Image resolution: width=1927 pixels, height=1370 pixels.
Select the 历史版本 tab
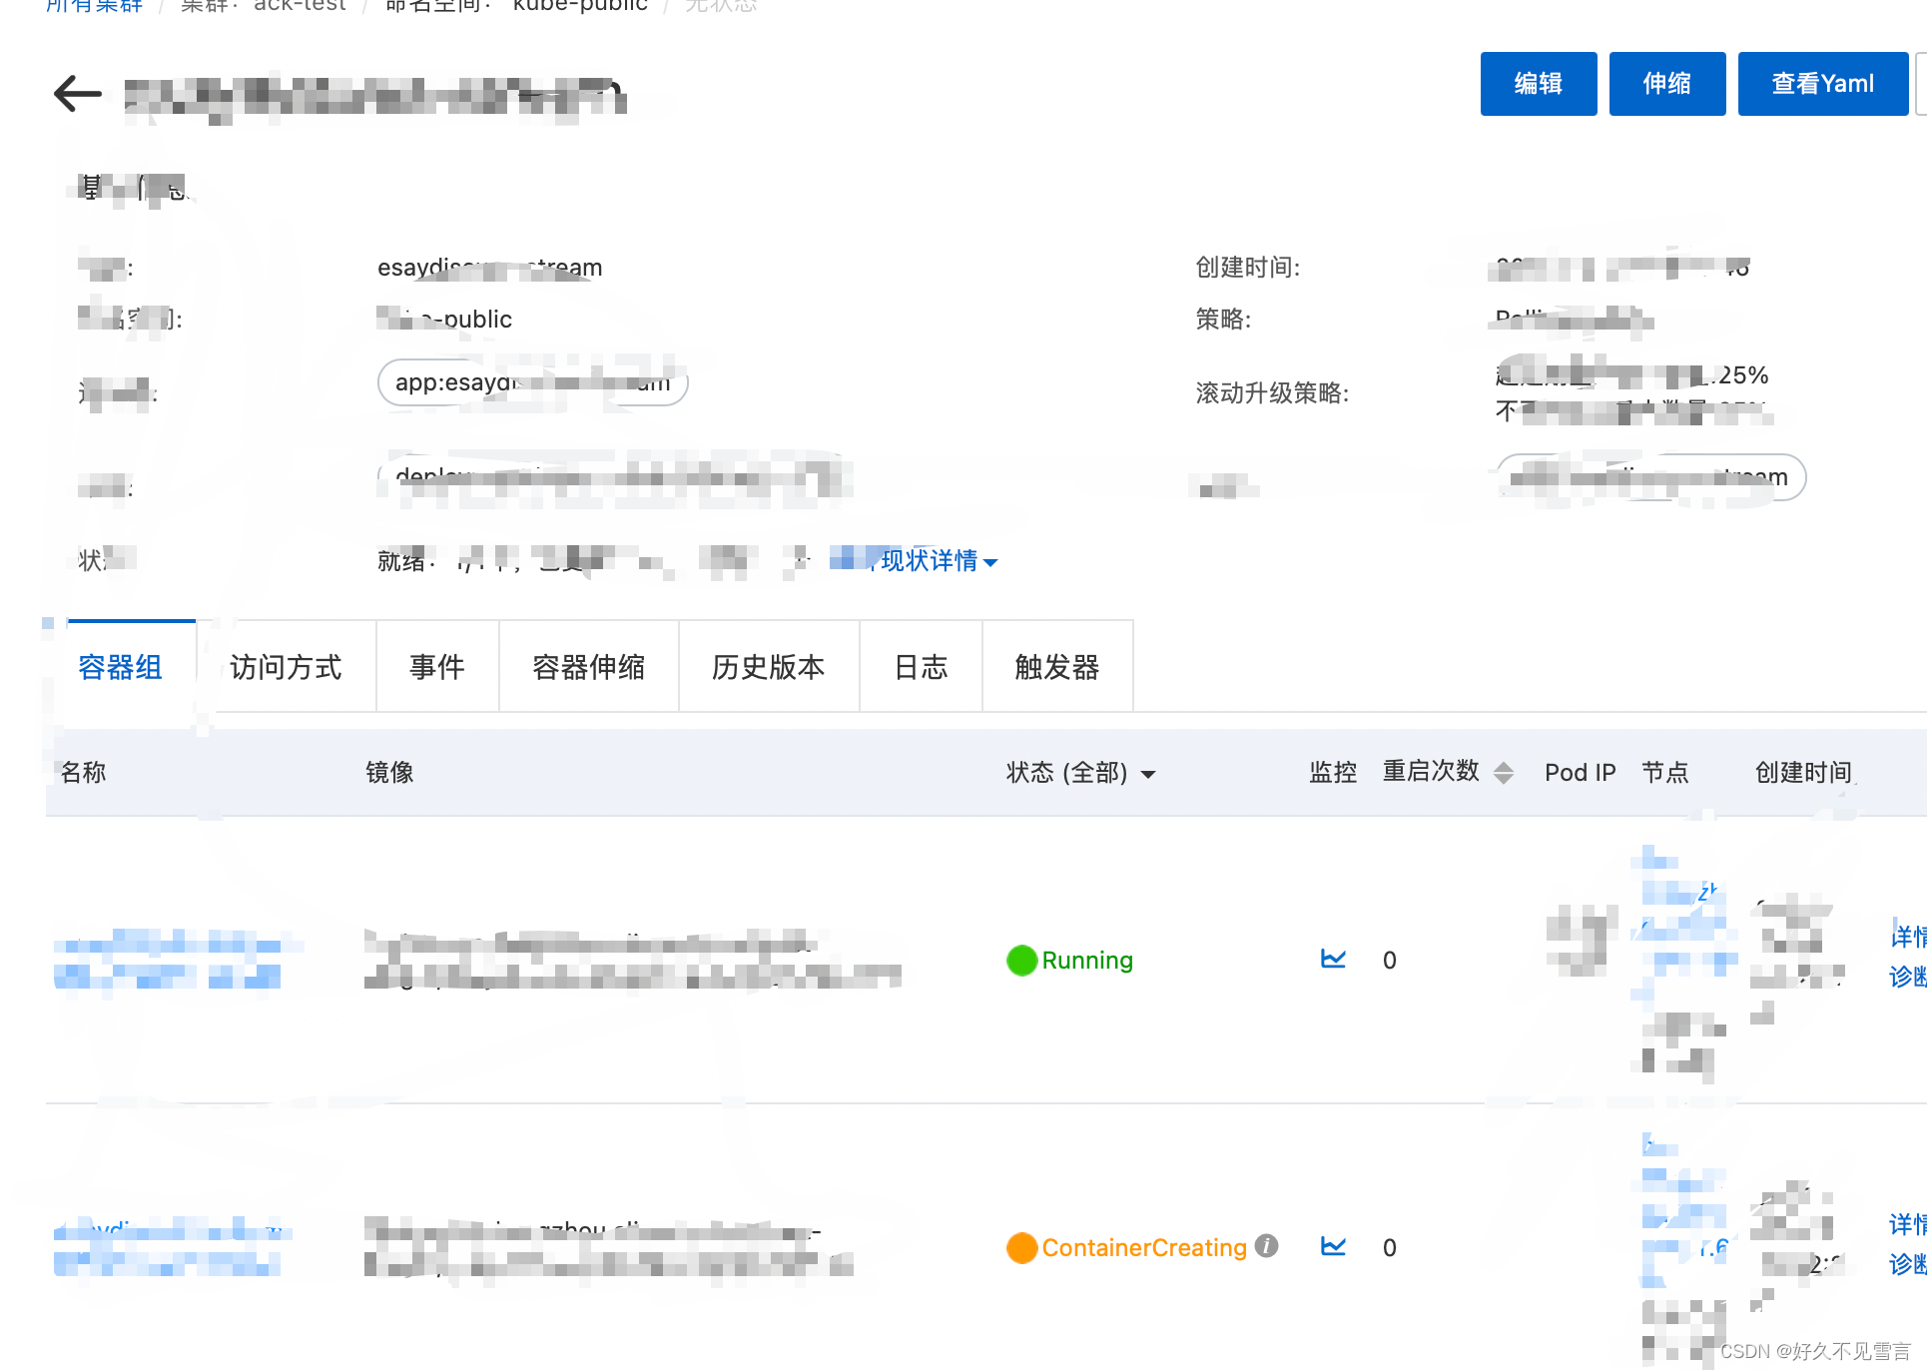click(x=768, y=667)
